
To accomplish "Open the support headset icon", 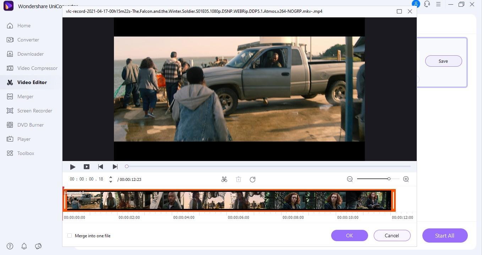I will tap(427, 4).
